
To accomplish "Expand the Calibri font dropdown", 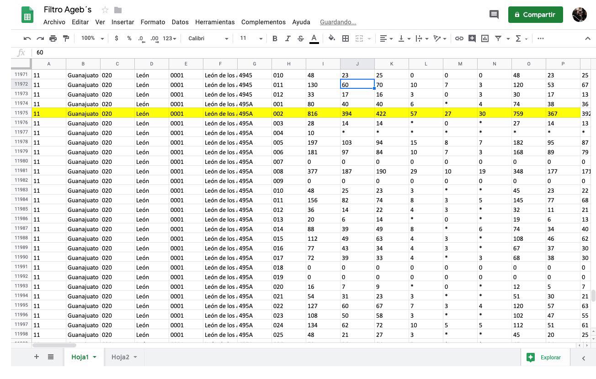I will pyautogui.click(x=208, y=39).
